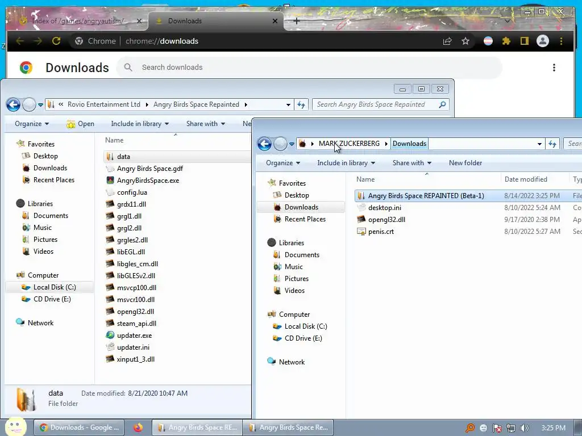Screen dimensions: 582x436
Task: Open Recent Places in Downloads window
Action: tap(305, 219)
